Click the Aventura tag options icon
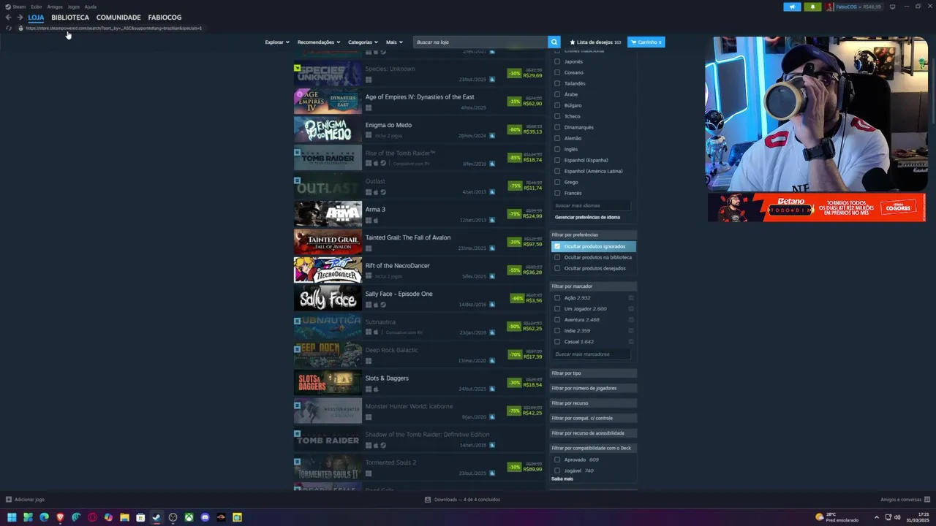Viewport: 936px width, 526px height. [x=631, y=320]
